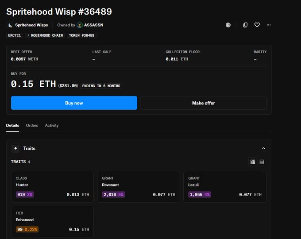Image resolution: width=301 pixels, height=239 pixels.
Task: Open the GRANT Lazuli trait card
Action: pos(225,187)
